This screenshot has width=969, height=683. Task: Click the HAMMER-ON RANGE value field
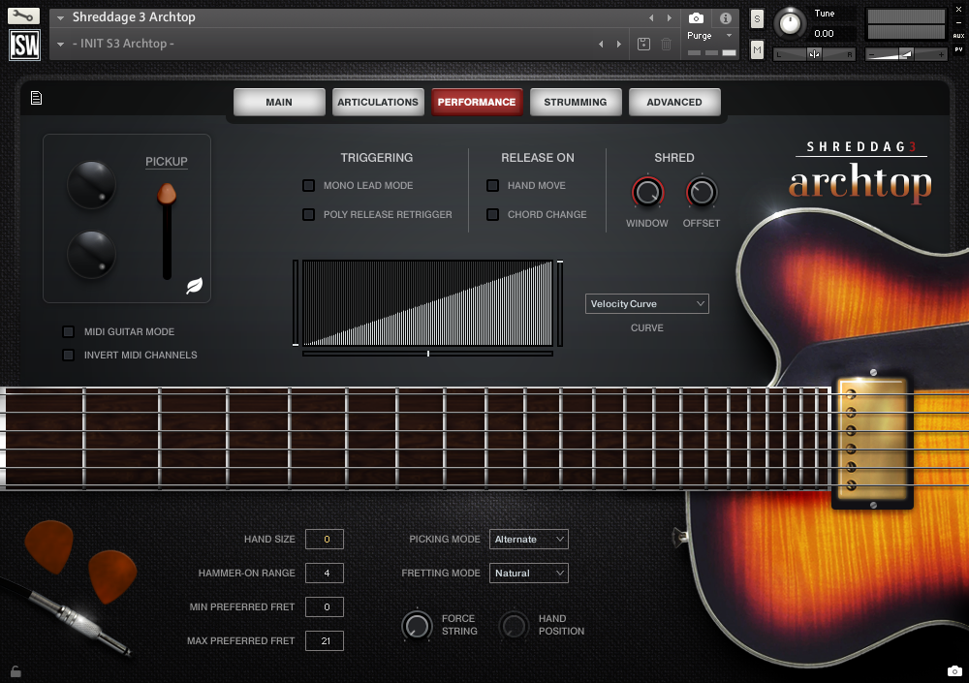(x=324, y=573)
